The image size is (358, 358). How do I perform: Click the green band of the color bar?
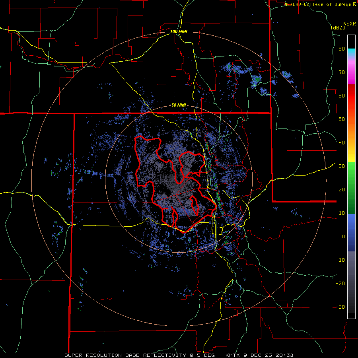pos(351,188)
